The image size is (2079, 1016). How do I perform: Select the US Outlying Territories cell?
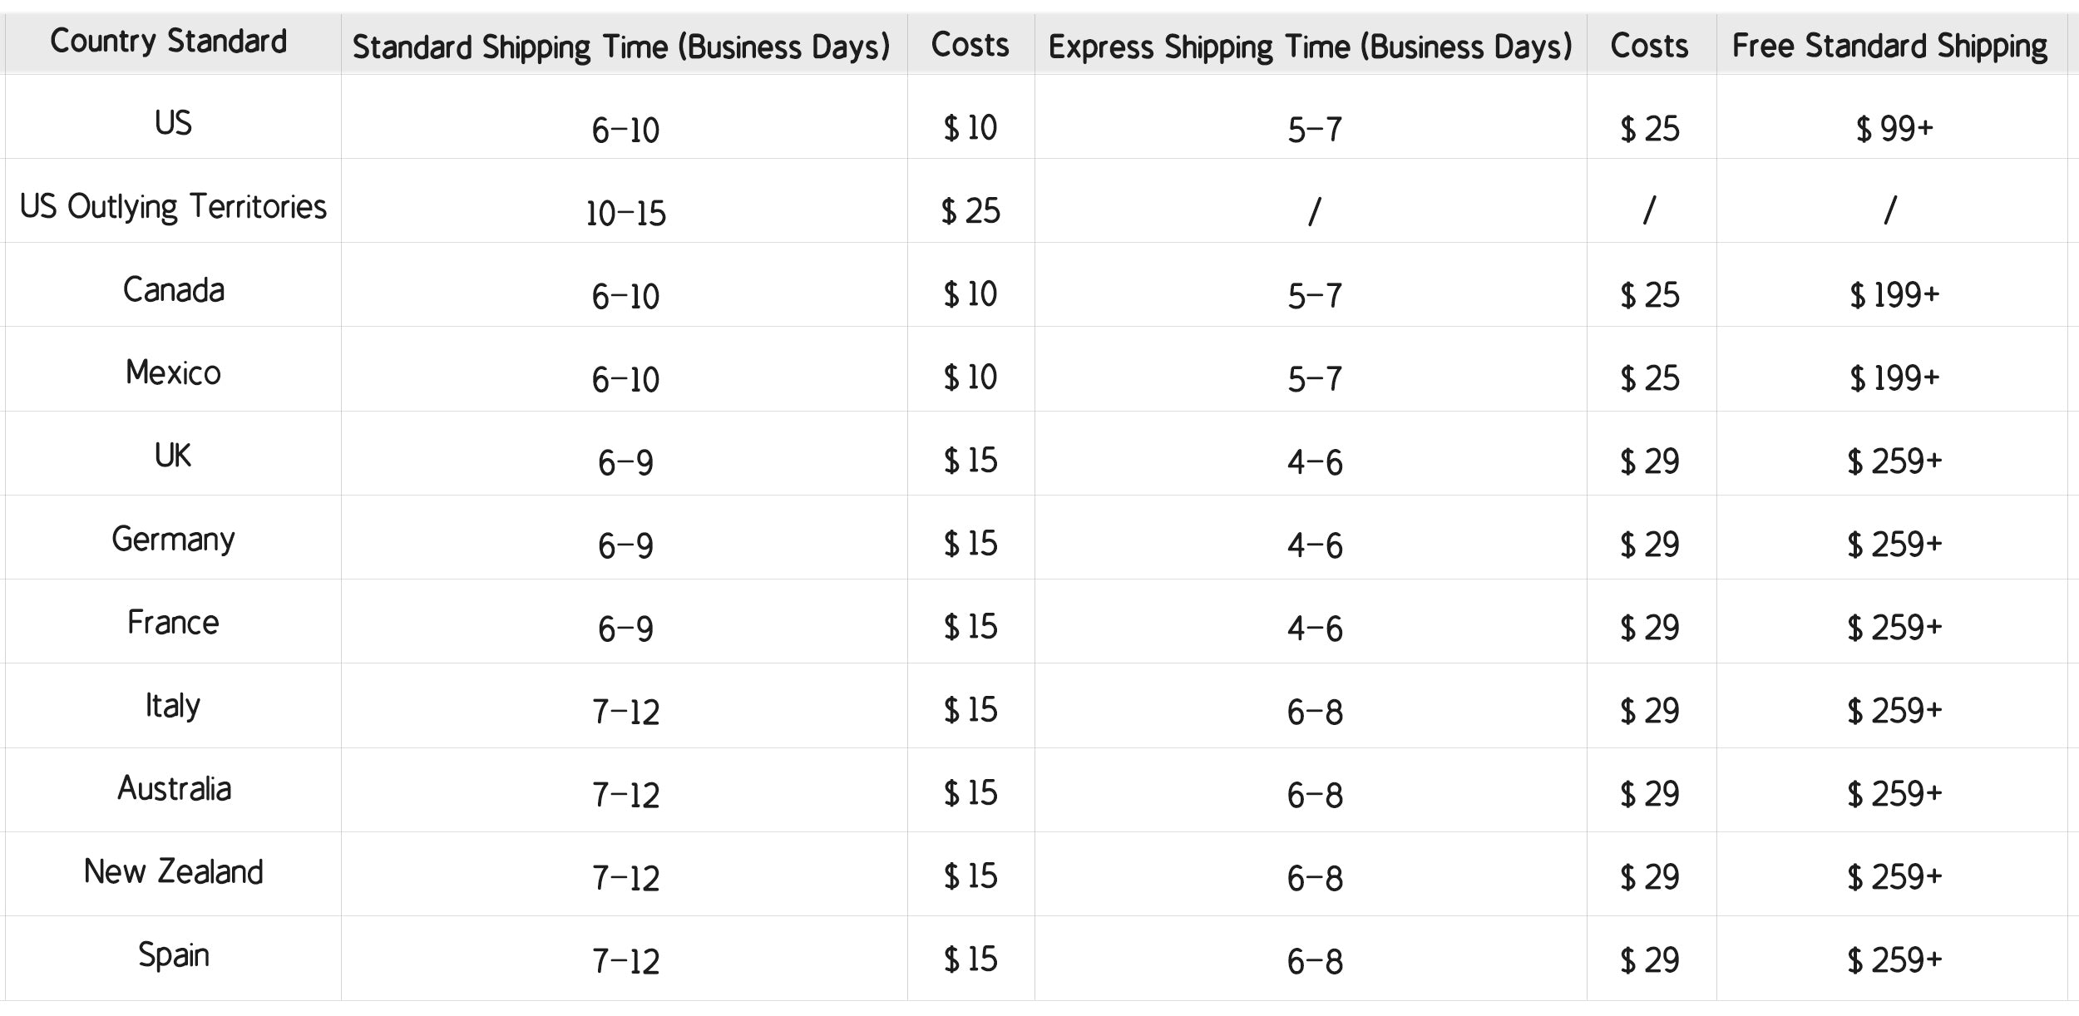173,206
